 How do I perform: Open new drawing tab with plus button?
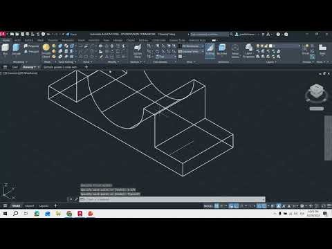(86, 67)
